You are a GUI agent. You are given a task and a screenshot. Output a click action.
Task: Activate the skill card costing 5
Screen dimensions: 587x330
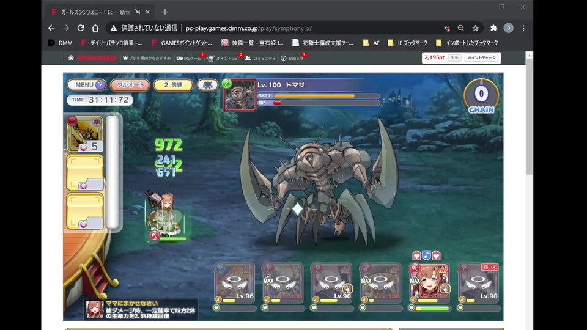85,134
